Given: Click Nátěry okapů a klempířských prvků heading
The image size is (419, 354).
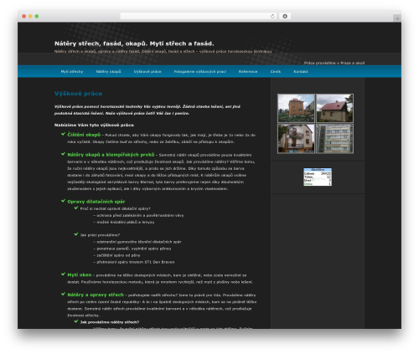Looking at the screenshot, I should 111,155.
